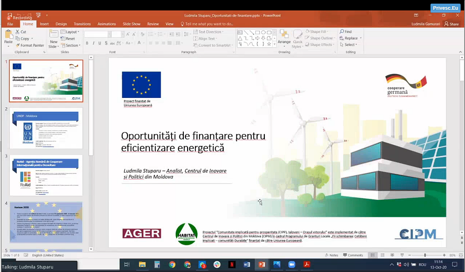
Task: Click the zoom slider in status bar
Action: 425,255
